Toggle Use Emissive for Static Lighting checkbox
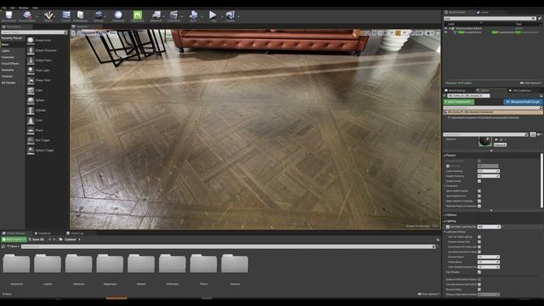Image resolution: width=544 pixels, height=306 pixels. [x=479, y=247]
